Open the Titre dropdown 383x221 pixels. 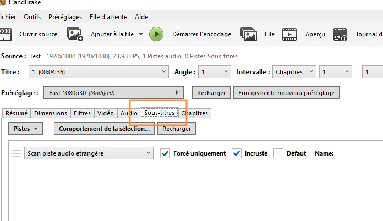(99, 72)
